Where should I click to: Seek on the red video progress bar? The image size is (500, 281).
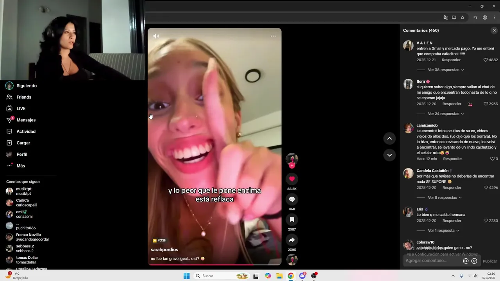click(214, 265)
